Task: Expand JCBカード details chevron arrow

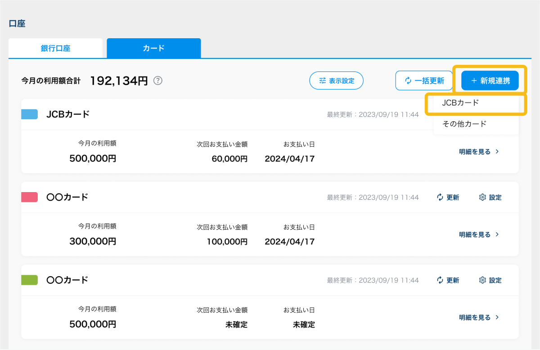Action: (x=497, y=152)
